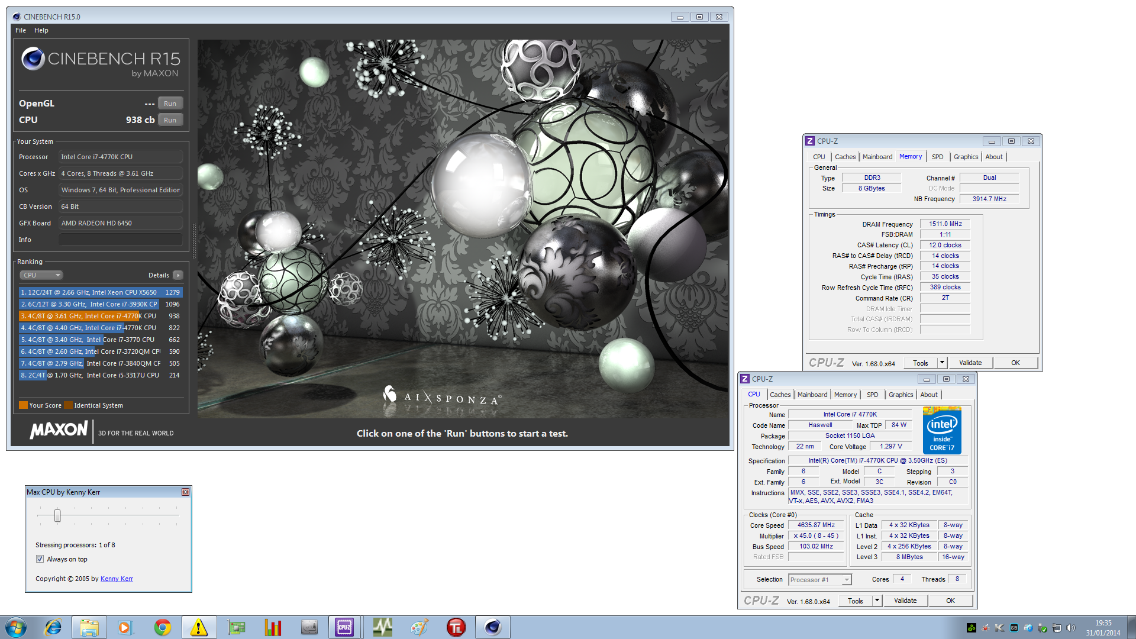1136x639 pixels.
Task: Launch Internet Explorer from the taskbar
Action: (53, 627)
